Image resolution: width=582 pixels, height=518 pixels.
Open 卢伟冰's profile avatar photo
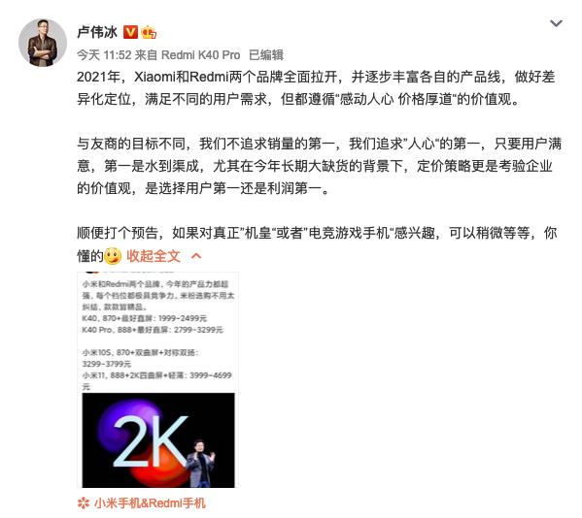pyautogui.click(x=43, y=43)
